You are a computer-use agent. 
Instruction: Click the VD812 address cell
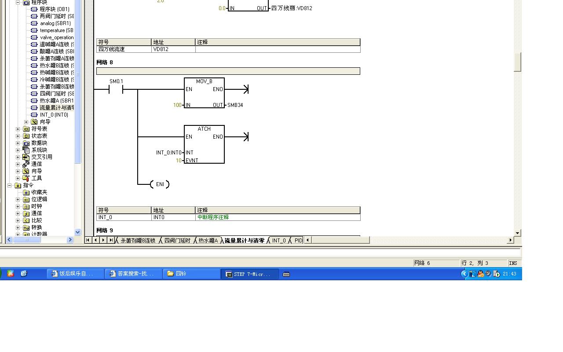173,49
